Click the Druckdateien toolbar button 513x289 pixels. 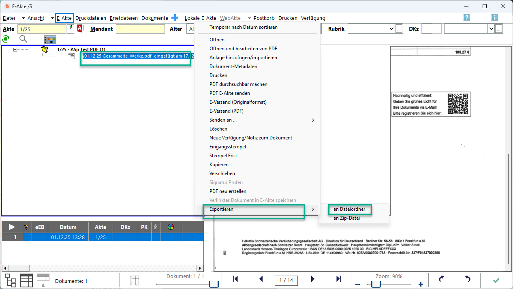coord(91,18)
